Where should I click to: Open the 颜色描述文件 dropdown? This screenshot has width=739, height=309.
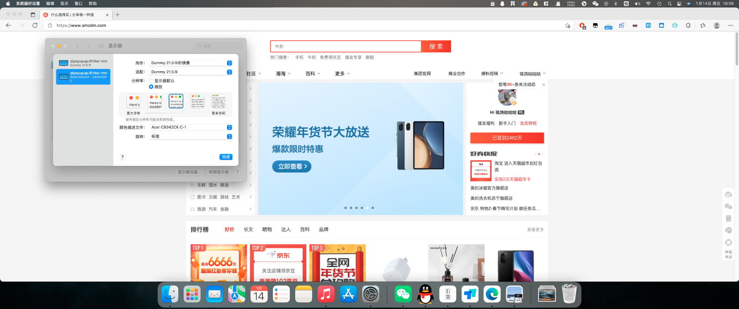tap(191, 127)
